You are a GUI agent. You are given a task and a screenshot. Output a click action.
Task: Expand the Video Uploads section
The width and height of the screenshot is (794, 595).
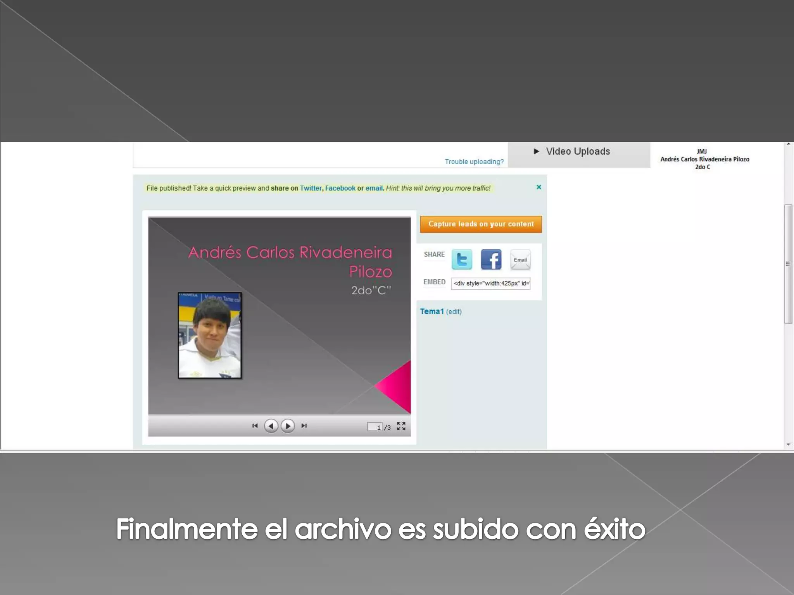tap(572, 151)
